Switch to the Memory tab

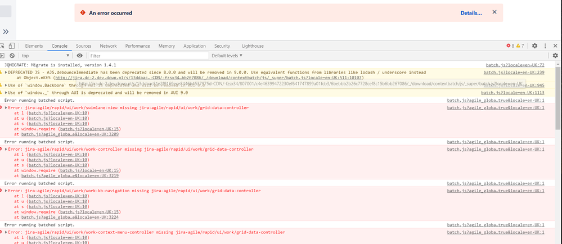point(167,46)
